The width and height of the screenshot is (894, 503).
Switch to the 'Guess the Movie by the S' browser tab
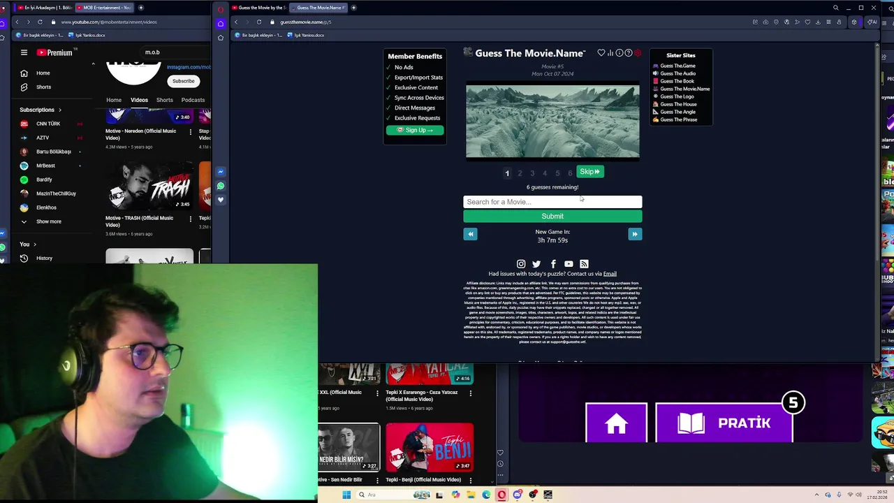[260, 8]
